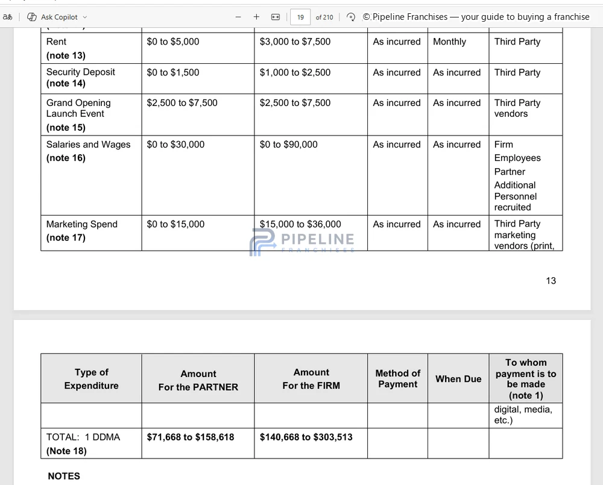
Task: Open Ask Copilot
Action: pyautogui.click(x=54, y=17)
